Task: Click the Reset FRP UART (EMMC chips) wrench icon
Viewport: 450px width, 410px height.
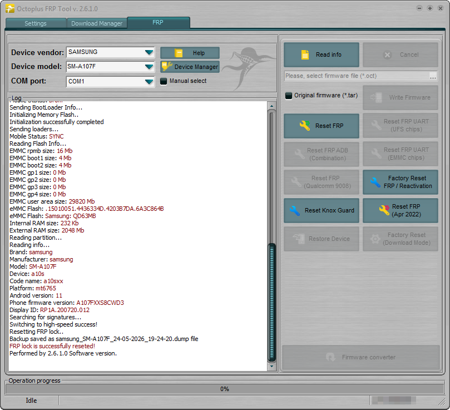Action: 377,154
